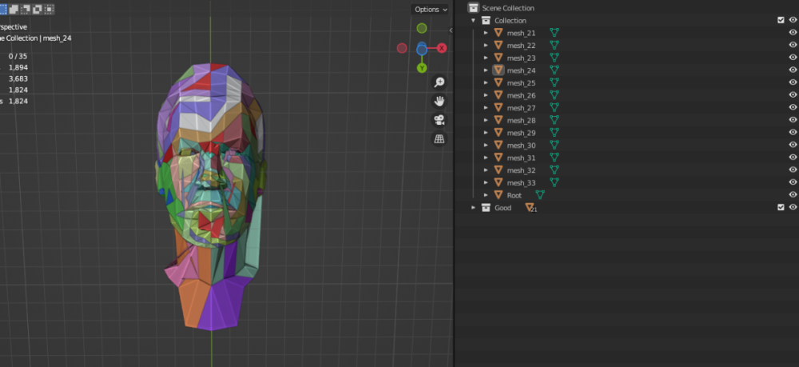This screenshot has width=799, height=367.
Task: Click the zoom view magnifier icon
Action: [439, 82]
